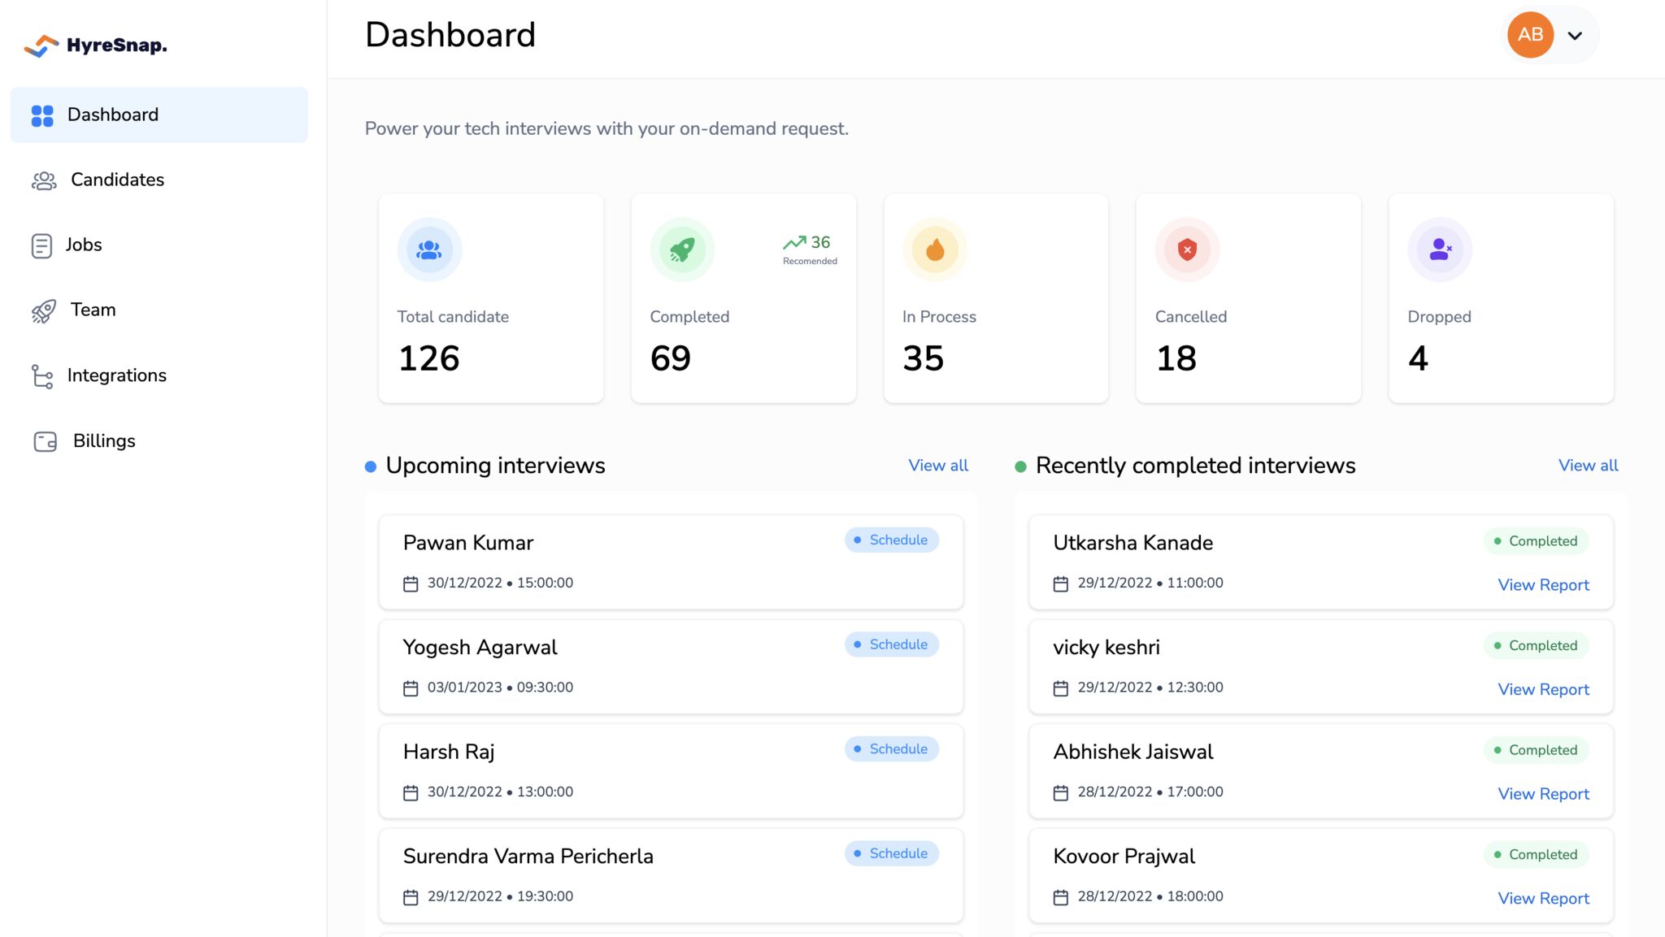Open View Report for Utkarsha Kanade
The image size is (1665, 937).
click(1542, 585)
